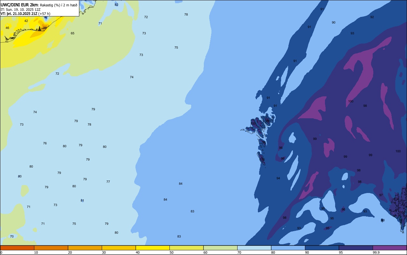407x255 pixels.
Task: Click the 'VT: þri. 21.10.2025 21Z' line
Action: (19, 14)
